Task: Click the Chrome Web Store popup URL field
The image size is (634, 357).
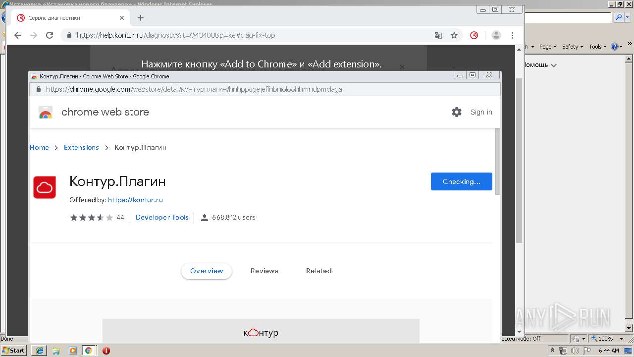Action: coord(265,89)
